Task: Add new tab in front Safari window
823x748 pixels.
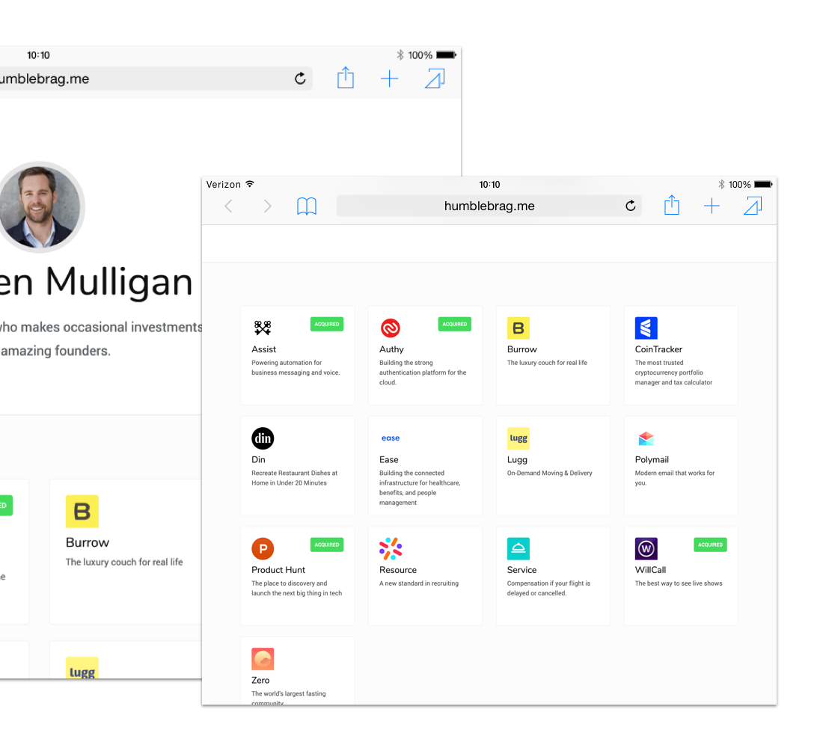Action: pos(712,206)
